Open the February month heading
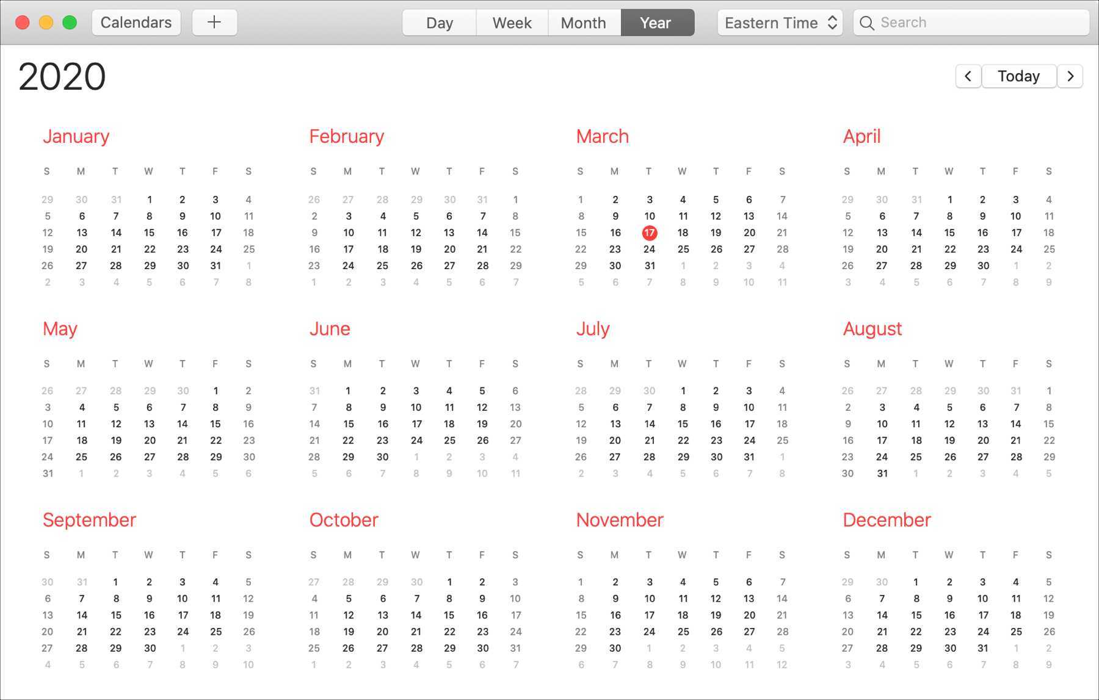This screenshot has width=1099, height=700. [x=346, y=136]
